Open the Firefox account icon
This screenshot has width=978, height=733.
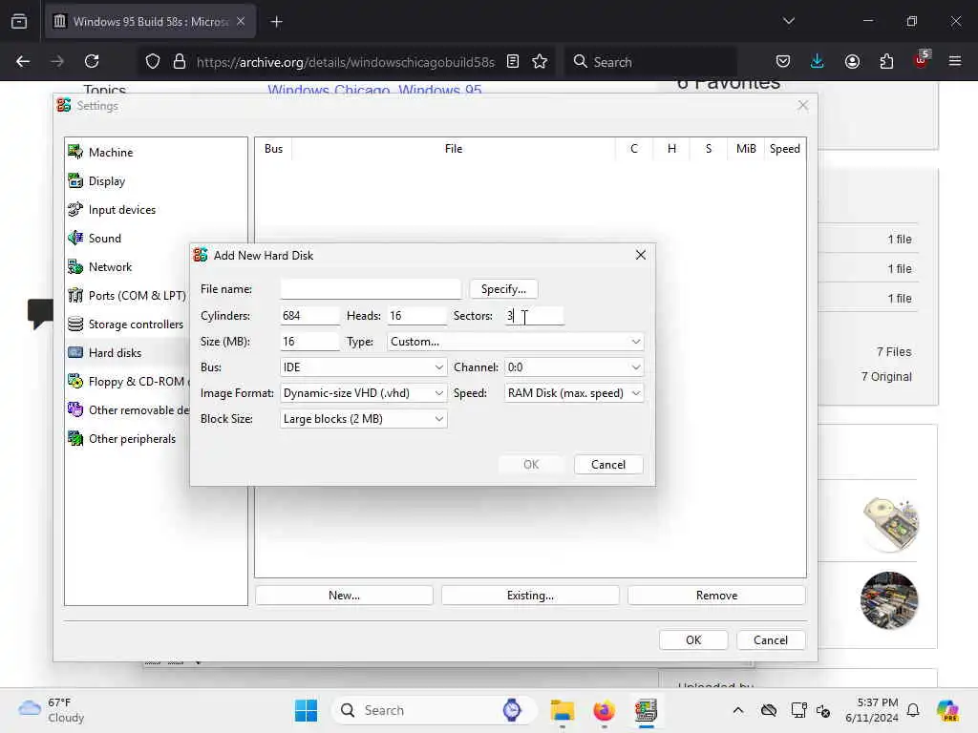pyautogui.click(x=852, y=61)
